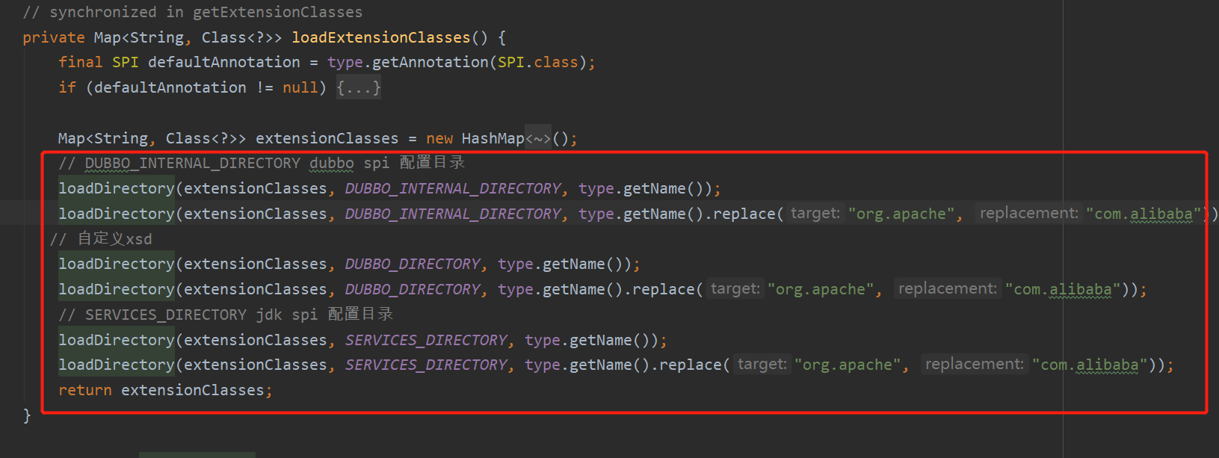Image resolution: width=1219 pixels, height=458 pixels.
Task: Expand the folded {...} code block
Action: (359, 87)
